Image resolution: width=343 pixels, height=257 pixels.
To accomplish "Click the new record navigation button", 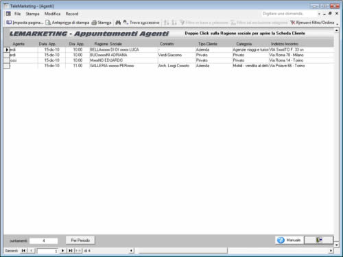I will pyautogui.click(x=78, y=251).
